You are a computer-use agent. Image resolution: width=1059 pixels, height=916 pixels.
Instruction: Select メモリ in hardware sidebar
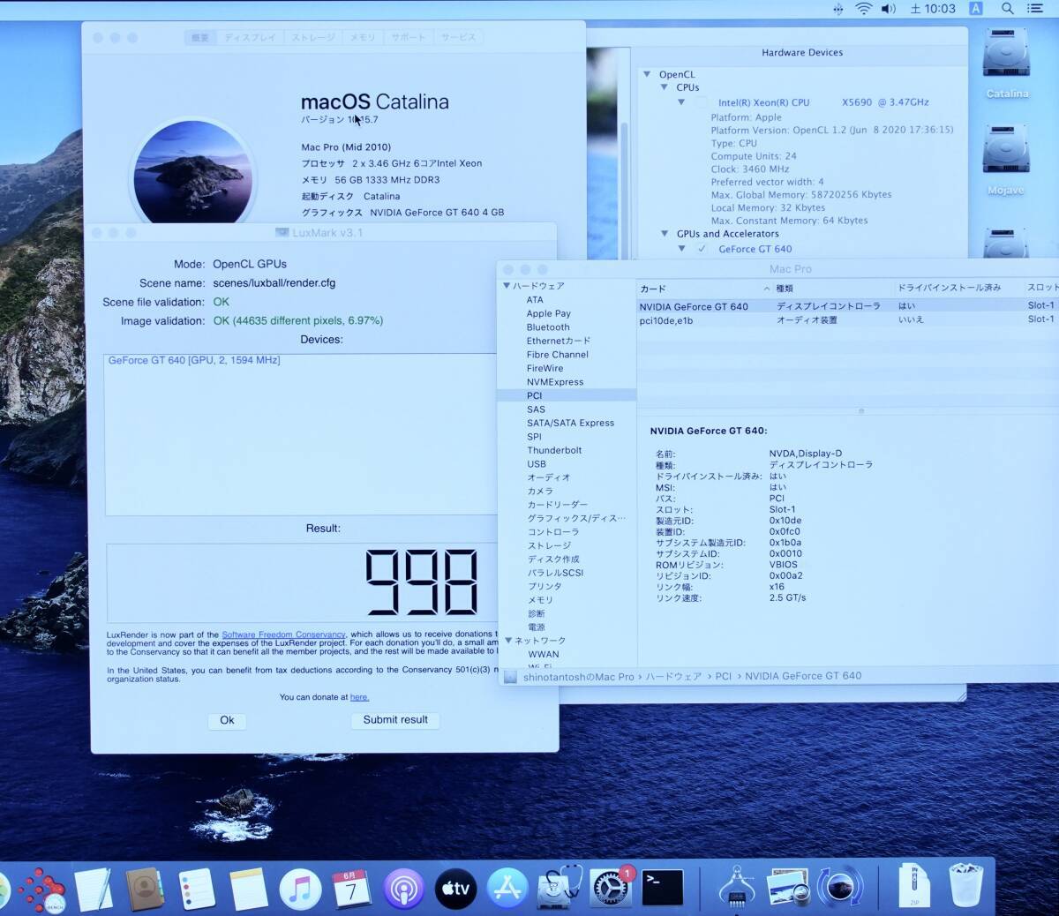[540, 600]
